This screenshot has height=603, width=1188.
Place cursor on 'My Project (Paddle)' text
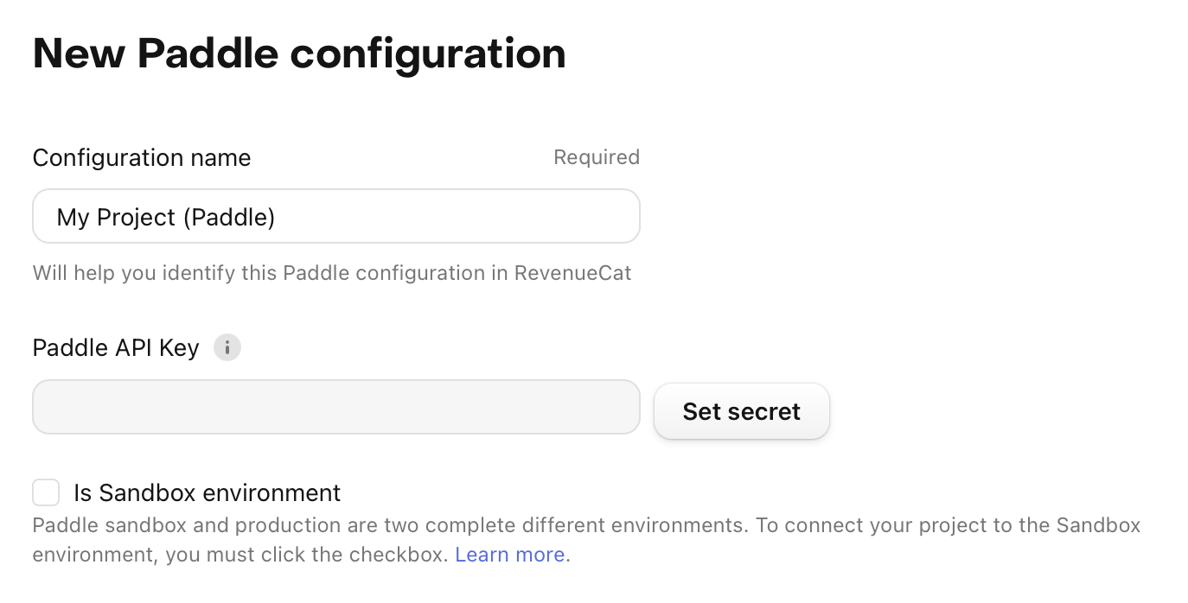click(166, 217)
